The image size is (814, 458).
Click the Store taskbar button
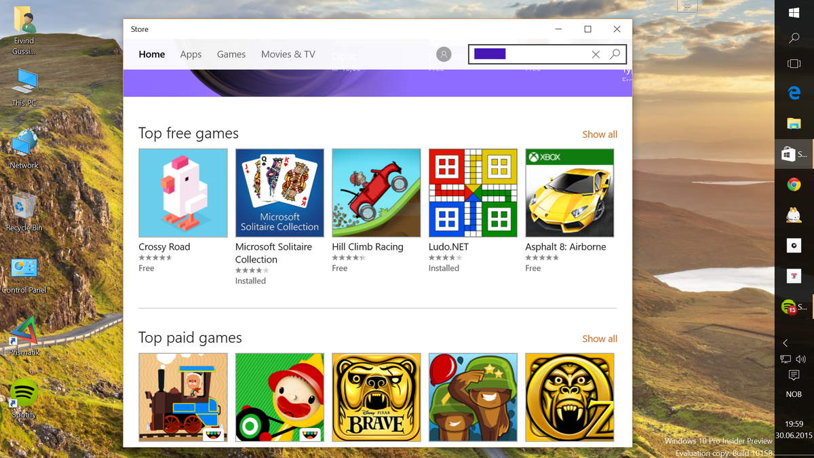tap(794, 155)
